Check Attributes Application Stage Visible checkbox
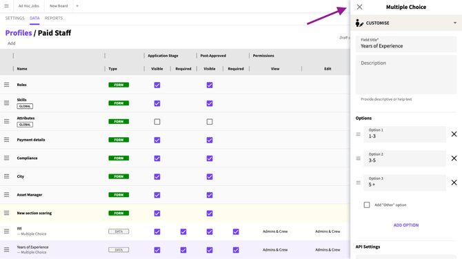Screen dimensions: 462x259 click(x=157, y=121)
